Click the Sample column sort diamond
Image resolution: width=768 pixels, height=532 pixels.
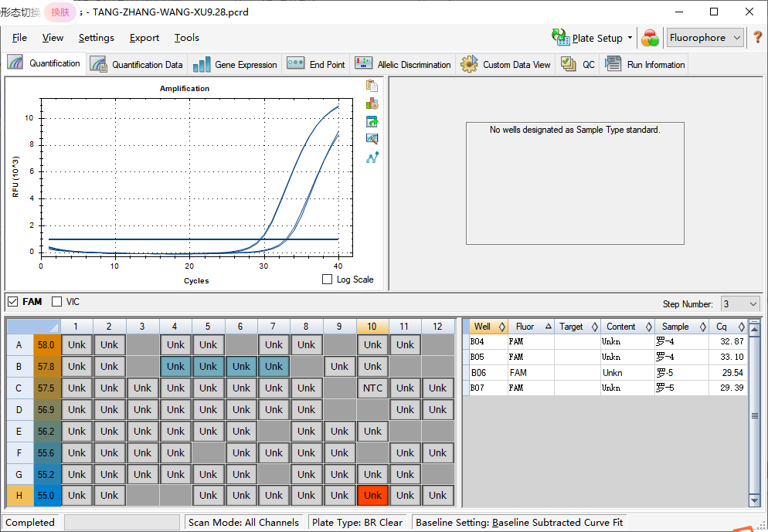[702, 327]
